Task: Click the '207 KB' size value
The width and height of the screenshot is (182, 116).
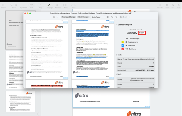Action: [152, 67]
